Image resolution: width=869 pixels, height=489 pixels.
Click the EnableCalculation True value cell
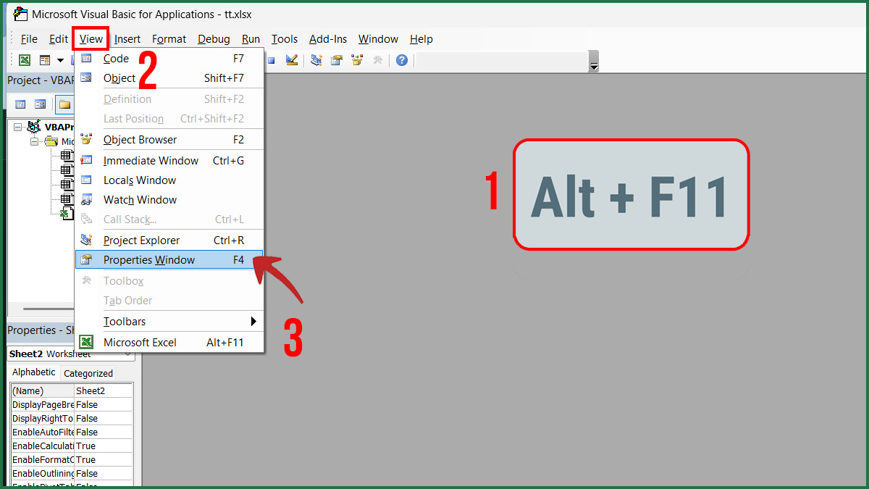pos(102,446)
